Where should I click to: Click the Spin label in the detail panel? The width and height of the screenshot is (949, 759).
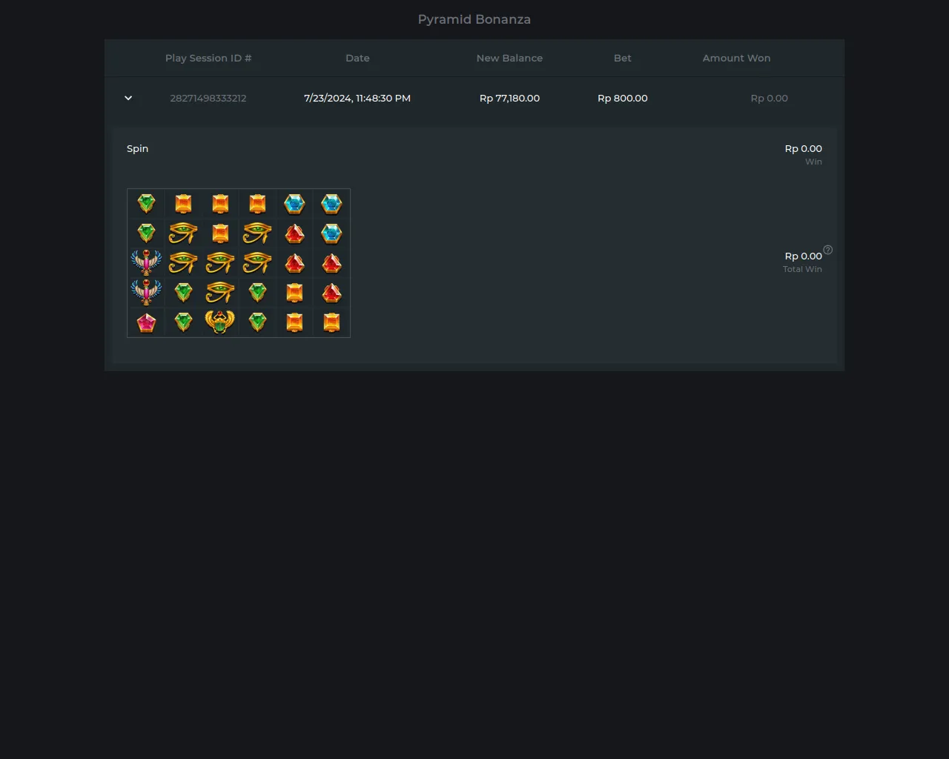point(137,148)
